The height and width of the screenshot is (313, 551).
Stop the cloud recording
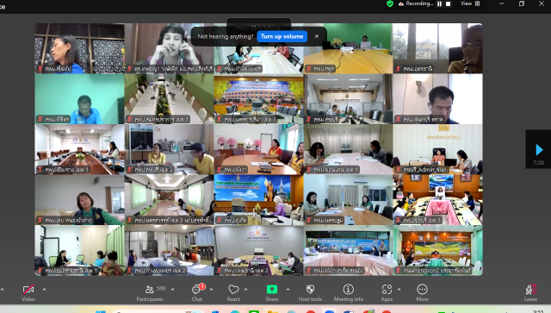(448, 3)
